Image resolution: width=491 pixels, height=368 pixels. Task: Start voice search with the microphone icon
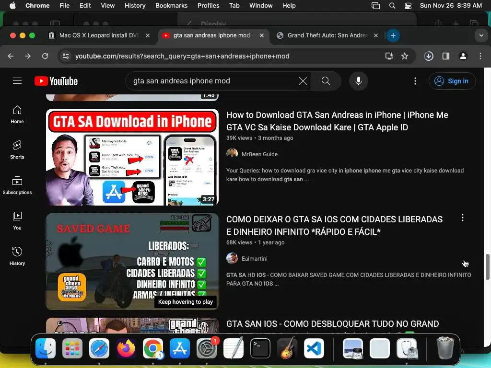click(359, 81)
